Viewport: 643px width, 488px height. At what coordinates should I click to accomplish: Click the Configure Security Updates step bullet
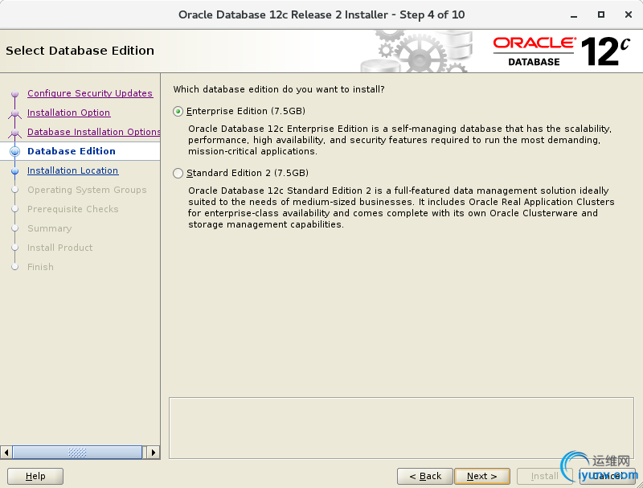tap(15, 93)
